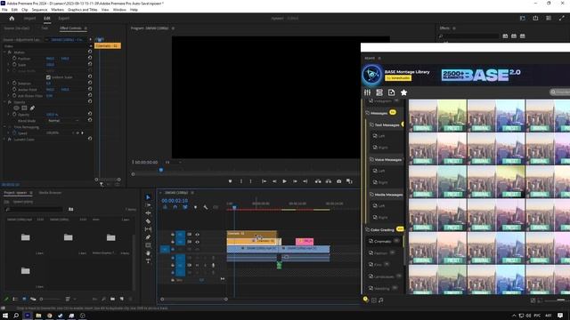This screenshot has height=320, width=570.
Task: Click Program monitor playhead scrubber
Action: click(x=161, y=170)
